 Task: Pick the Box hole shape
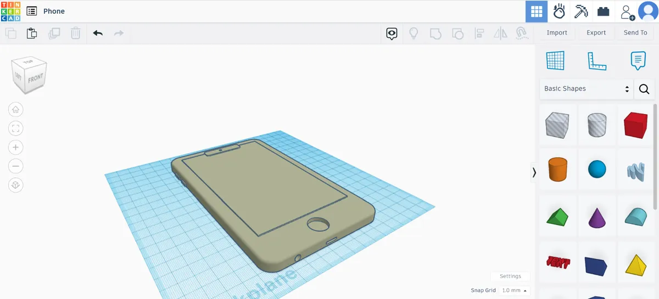[557, 125]
